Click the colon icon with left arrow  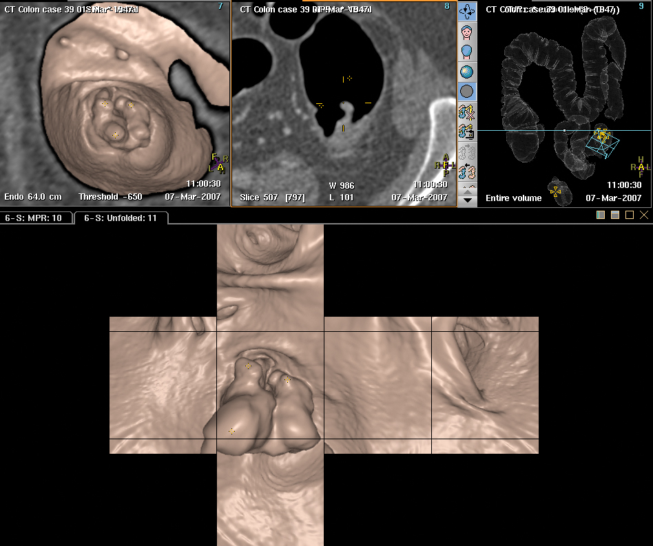468,170
